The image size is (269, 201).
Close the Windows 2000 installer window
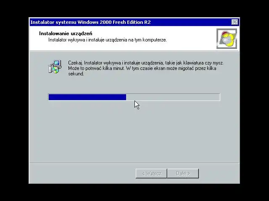point(235,22)
